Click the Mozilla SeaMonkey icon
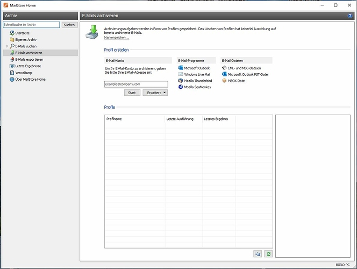Screen dimensions: 357x269 (x=181, y=87)
